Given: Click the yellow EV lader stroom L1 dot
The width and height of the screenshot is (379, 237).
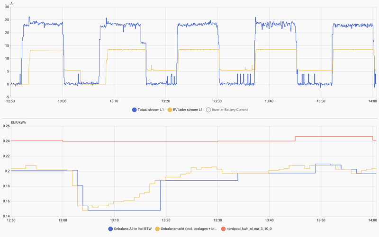Looking at the screenshot, I should tap(170, 110).
